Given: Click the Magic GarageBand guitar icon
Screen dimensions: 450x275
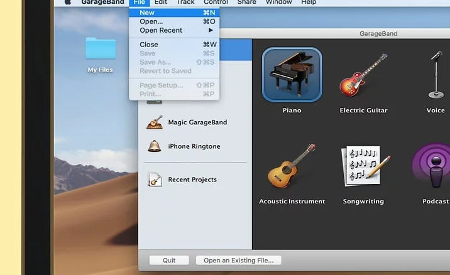Looking at the screenshot, I should tap(155, 122).
